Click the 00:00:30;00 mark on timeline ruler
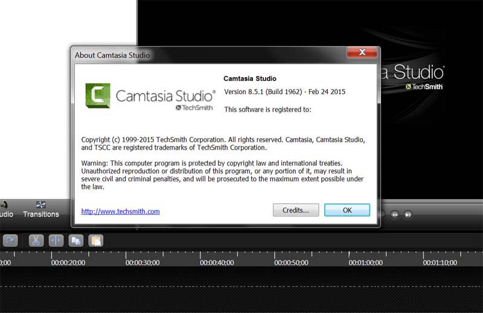Viewport: 483px width, 313px height. point(142,262)
